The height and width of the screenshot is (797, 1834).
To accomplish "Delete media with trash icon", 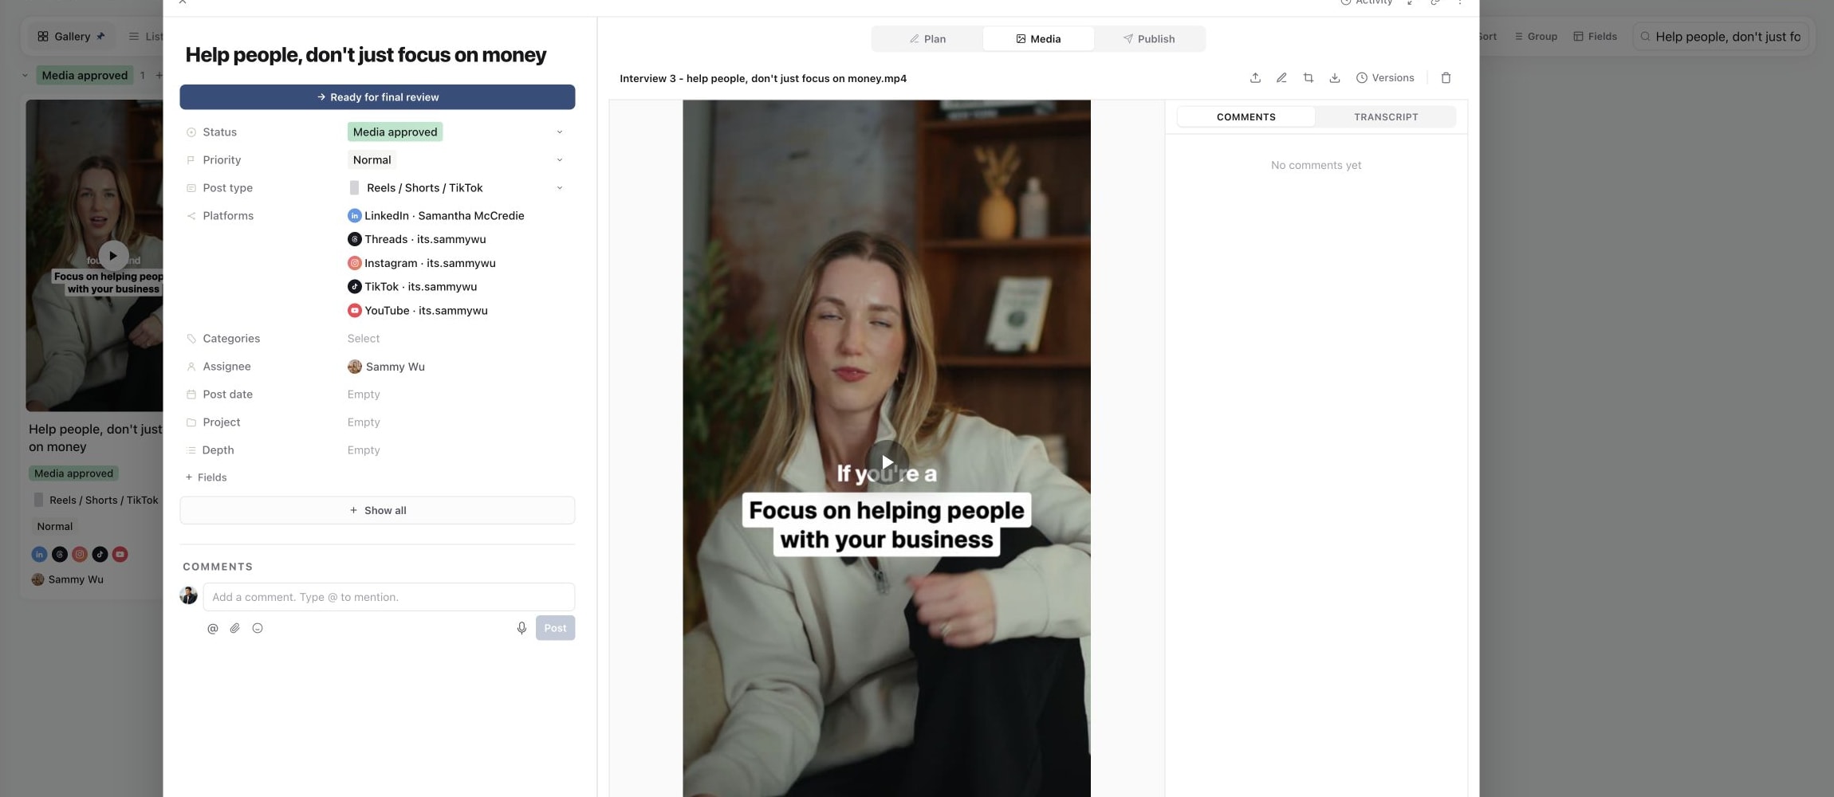I will (1446, 77).
